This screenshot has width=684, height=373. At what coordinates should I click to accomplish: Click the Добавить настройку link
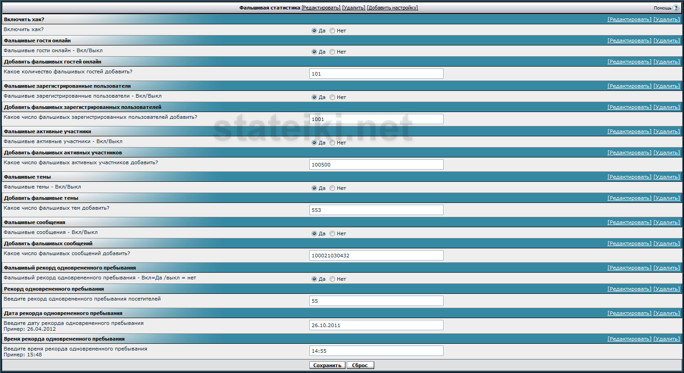click(x=392, y=8)
